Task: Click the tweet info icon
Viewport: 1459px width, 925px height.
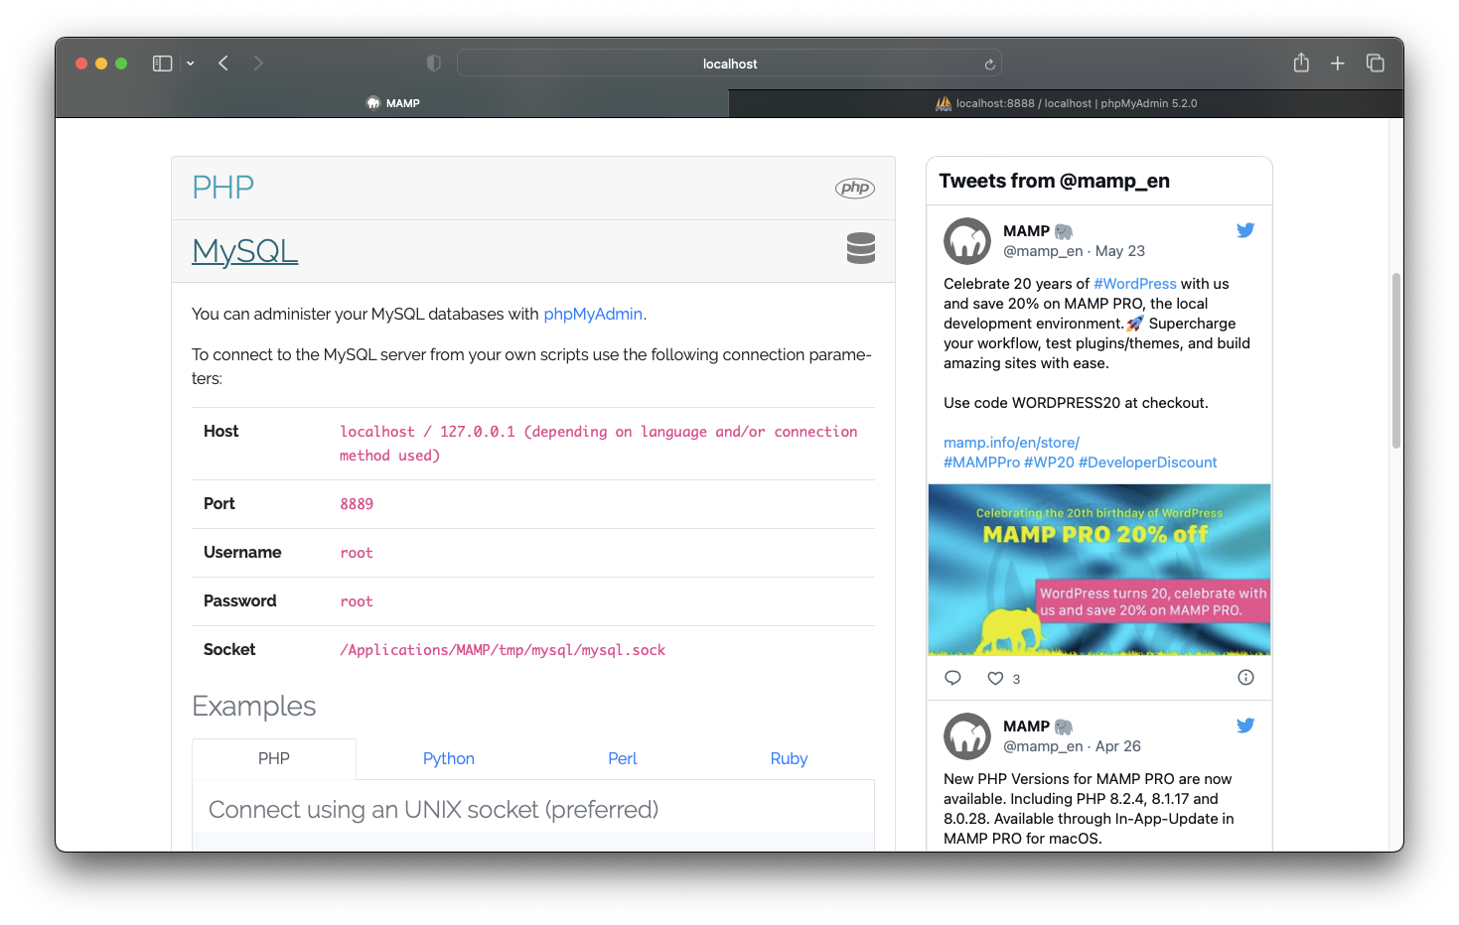Action: point(1245,678)
